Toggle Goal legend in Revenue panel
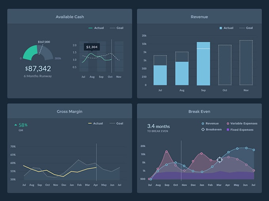Viewport: 269px width, 201px height. click(x=246, y=28)
